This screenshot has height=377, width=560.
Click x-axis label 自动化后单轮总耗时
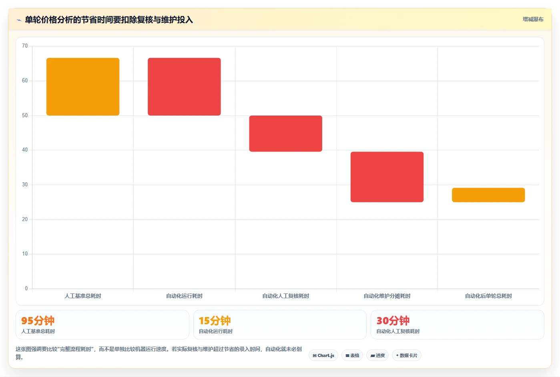coord(488,296)
